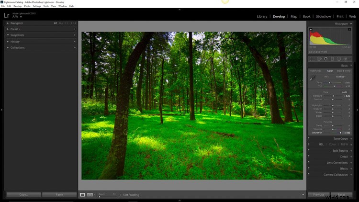The height and width of the screenshot is (202, 359).
Task: Open the Settings menu
Action: coord(37,6)
